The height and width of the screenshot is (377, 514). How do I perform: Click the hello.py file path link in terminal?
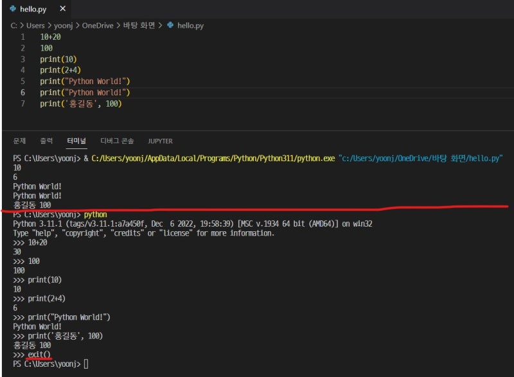tap(421, 159)
